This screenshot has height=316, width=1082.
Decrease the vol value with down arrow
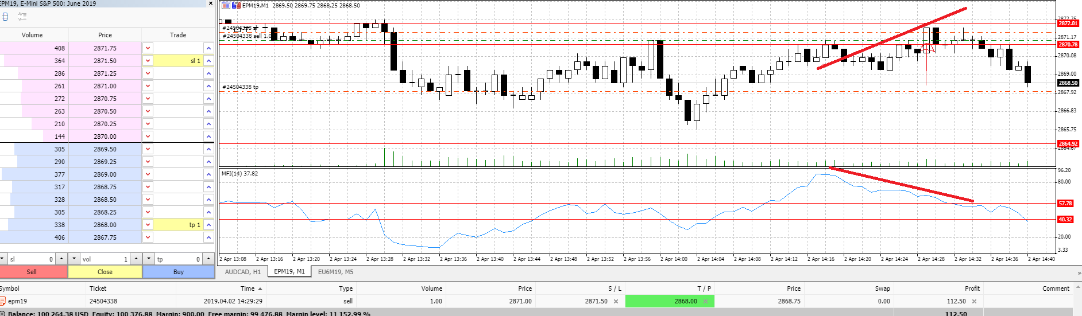74,259
